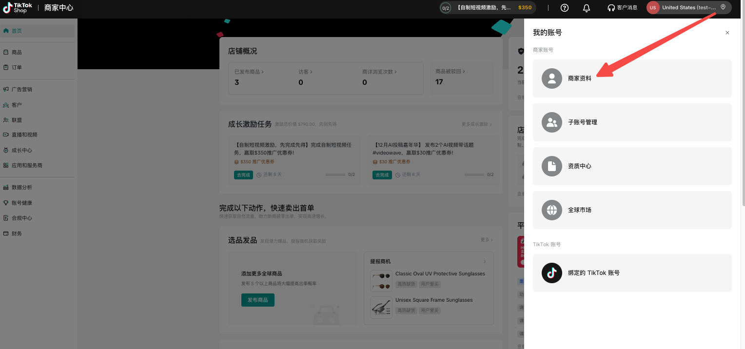
Task: Open 客户消息 headset icon
Action: [x=611, y=8]
